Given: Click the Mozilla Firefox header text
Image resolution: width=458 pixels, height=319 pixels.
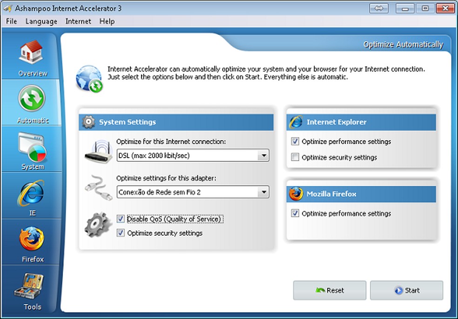Looking at the screenshot, I should 331,194.
